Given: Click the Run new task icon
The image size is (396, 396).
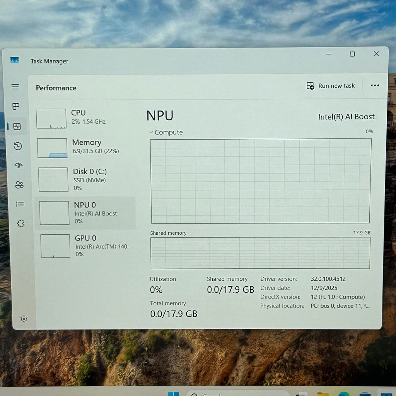Looking at the screenshot, I should 311,86.
